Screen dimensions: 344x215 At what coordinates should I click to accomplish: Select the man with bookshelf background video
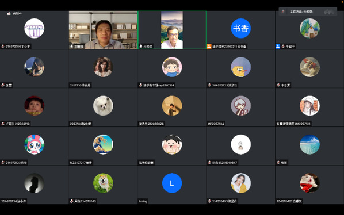[x=103, y=30]
